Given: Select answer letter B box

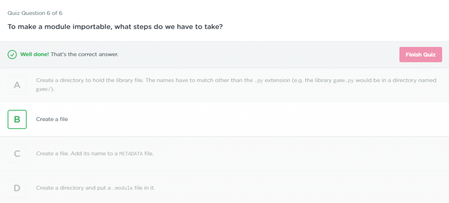Looking at the screenshot, I should (x=17, y=119).
